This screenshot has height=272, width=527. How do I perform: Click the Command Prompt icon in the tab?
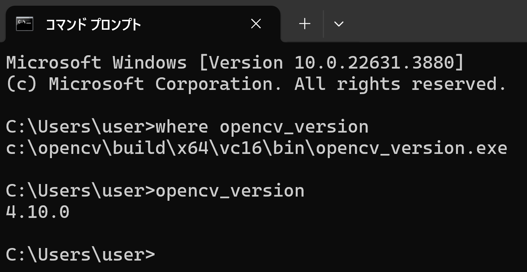click(24, 24)
